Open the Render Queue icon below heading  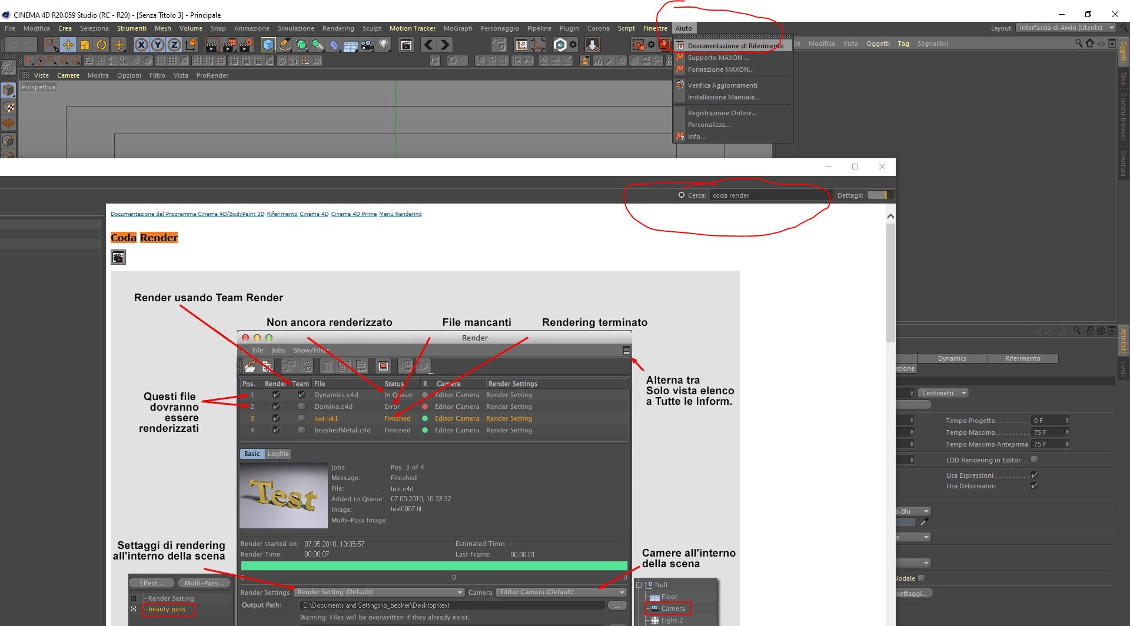pyautogui.click(x=118, y=257)
